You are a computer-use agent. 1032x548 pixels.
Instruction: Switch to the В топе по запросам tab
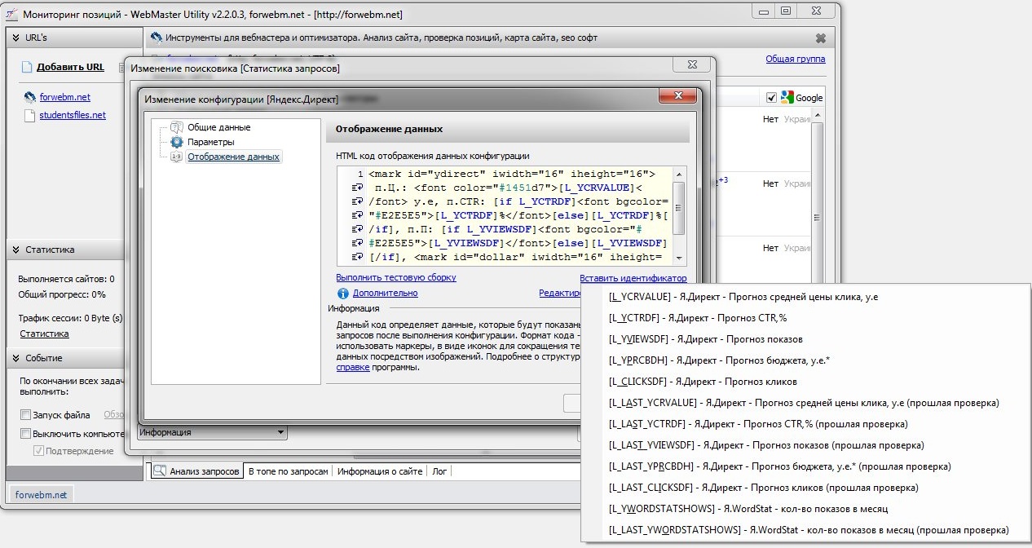point(289,471)
